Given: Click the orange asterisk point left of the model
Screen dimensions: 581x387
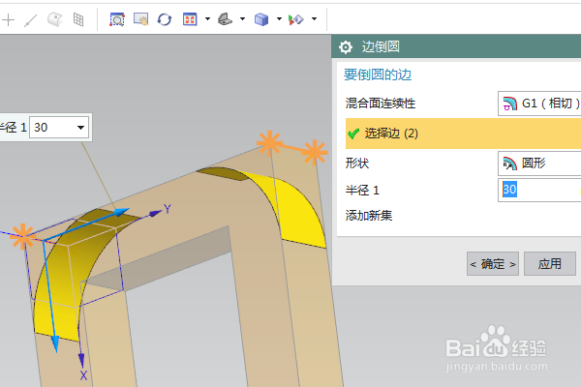Looking at the screenshot, I should (x=22, y=237).
